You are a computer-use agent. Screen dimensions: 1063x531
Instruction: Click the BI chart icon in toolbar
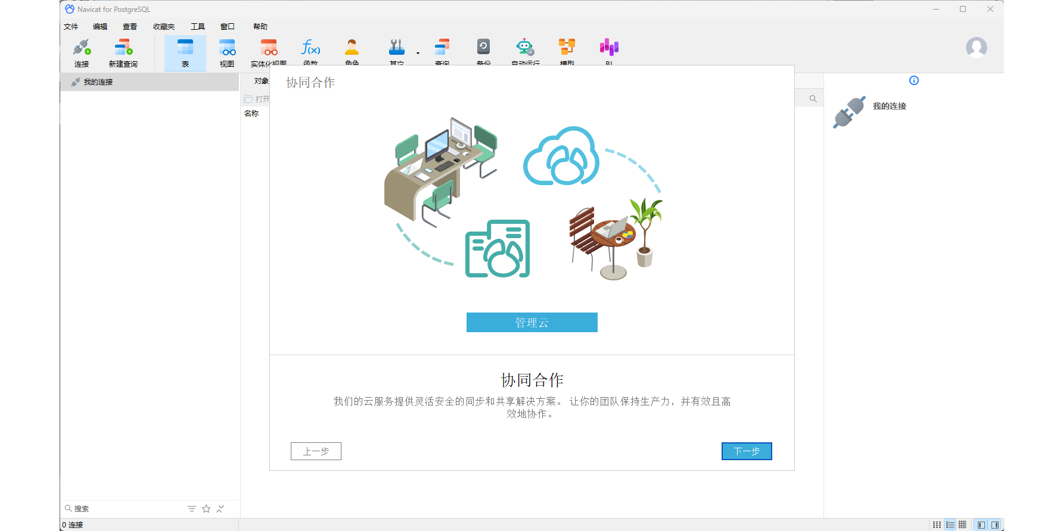pos(609,48)
